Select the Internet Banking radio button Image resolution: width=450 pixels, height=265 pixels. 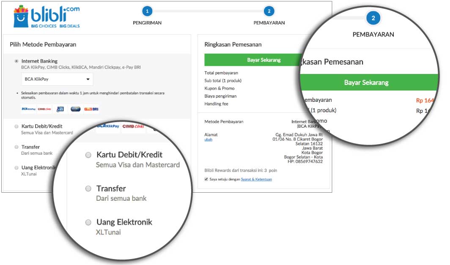(16, 61)
